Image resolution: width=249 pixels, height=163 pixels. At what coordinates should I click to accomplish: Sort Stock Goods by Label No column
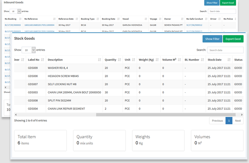36,60
